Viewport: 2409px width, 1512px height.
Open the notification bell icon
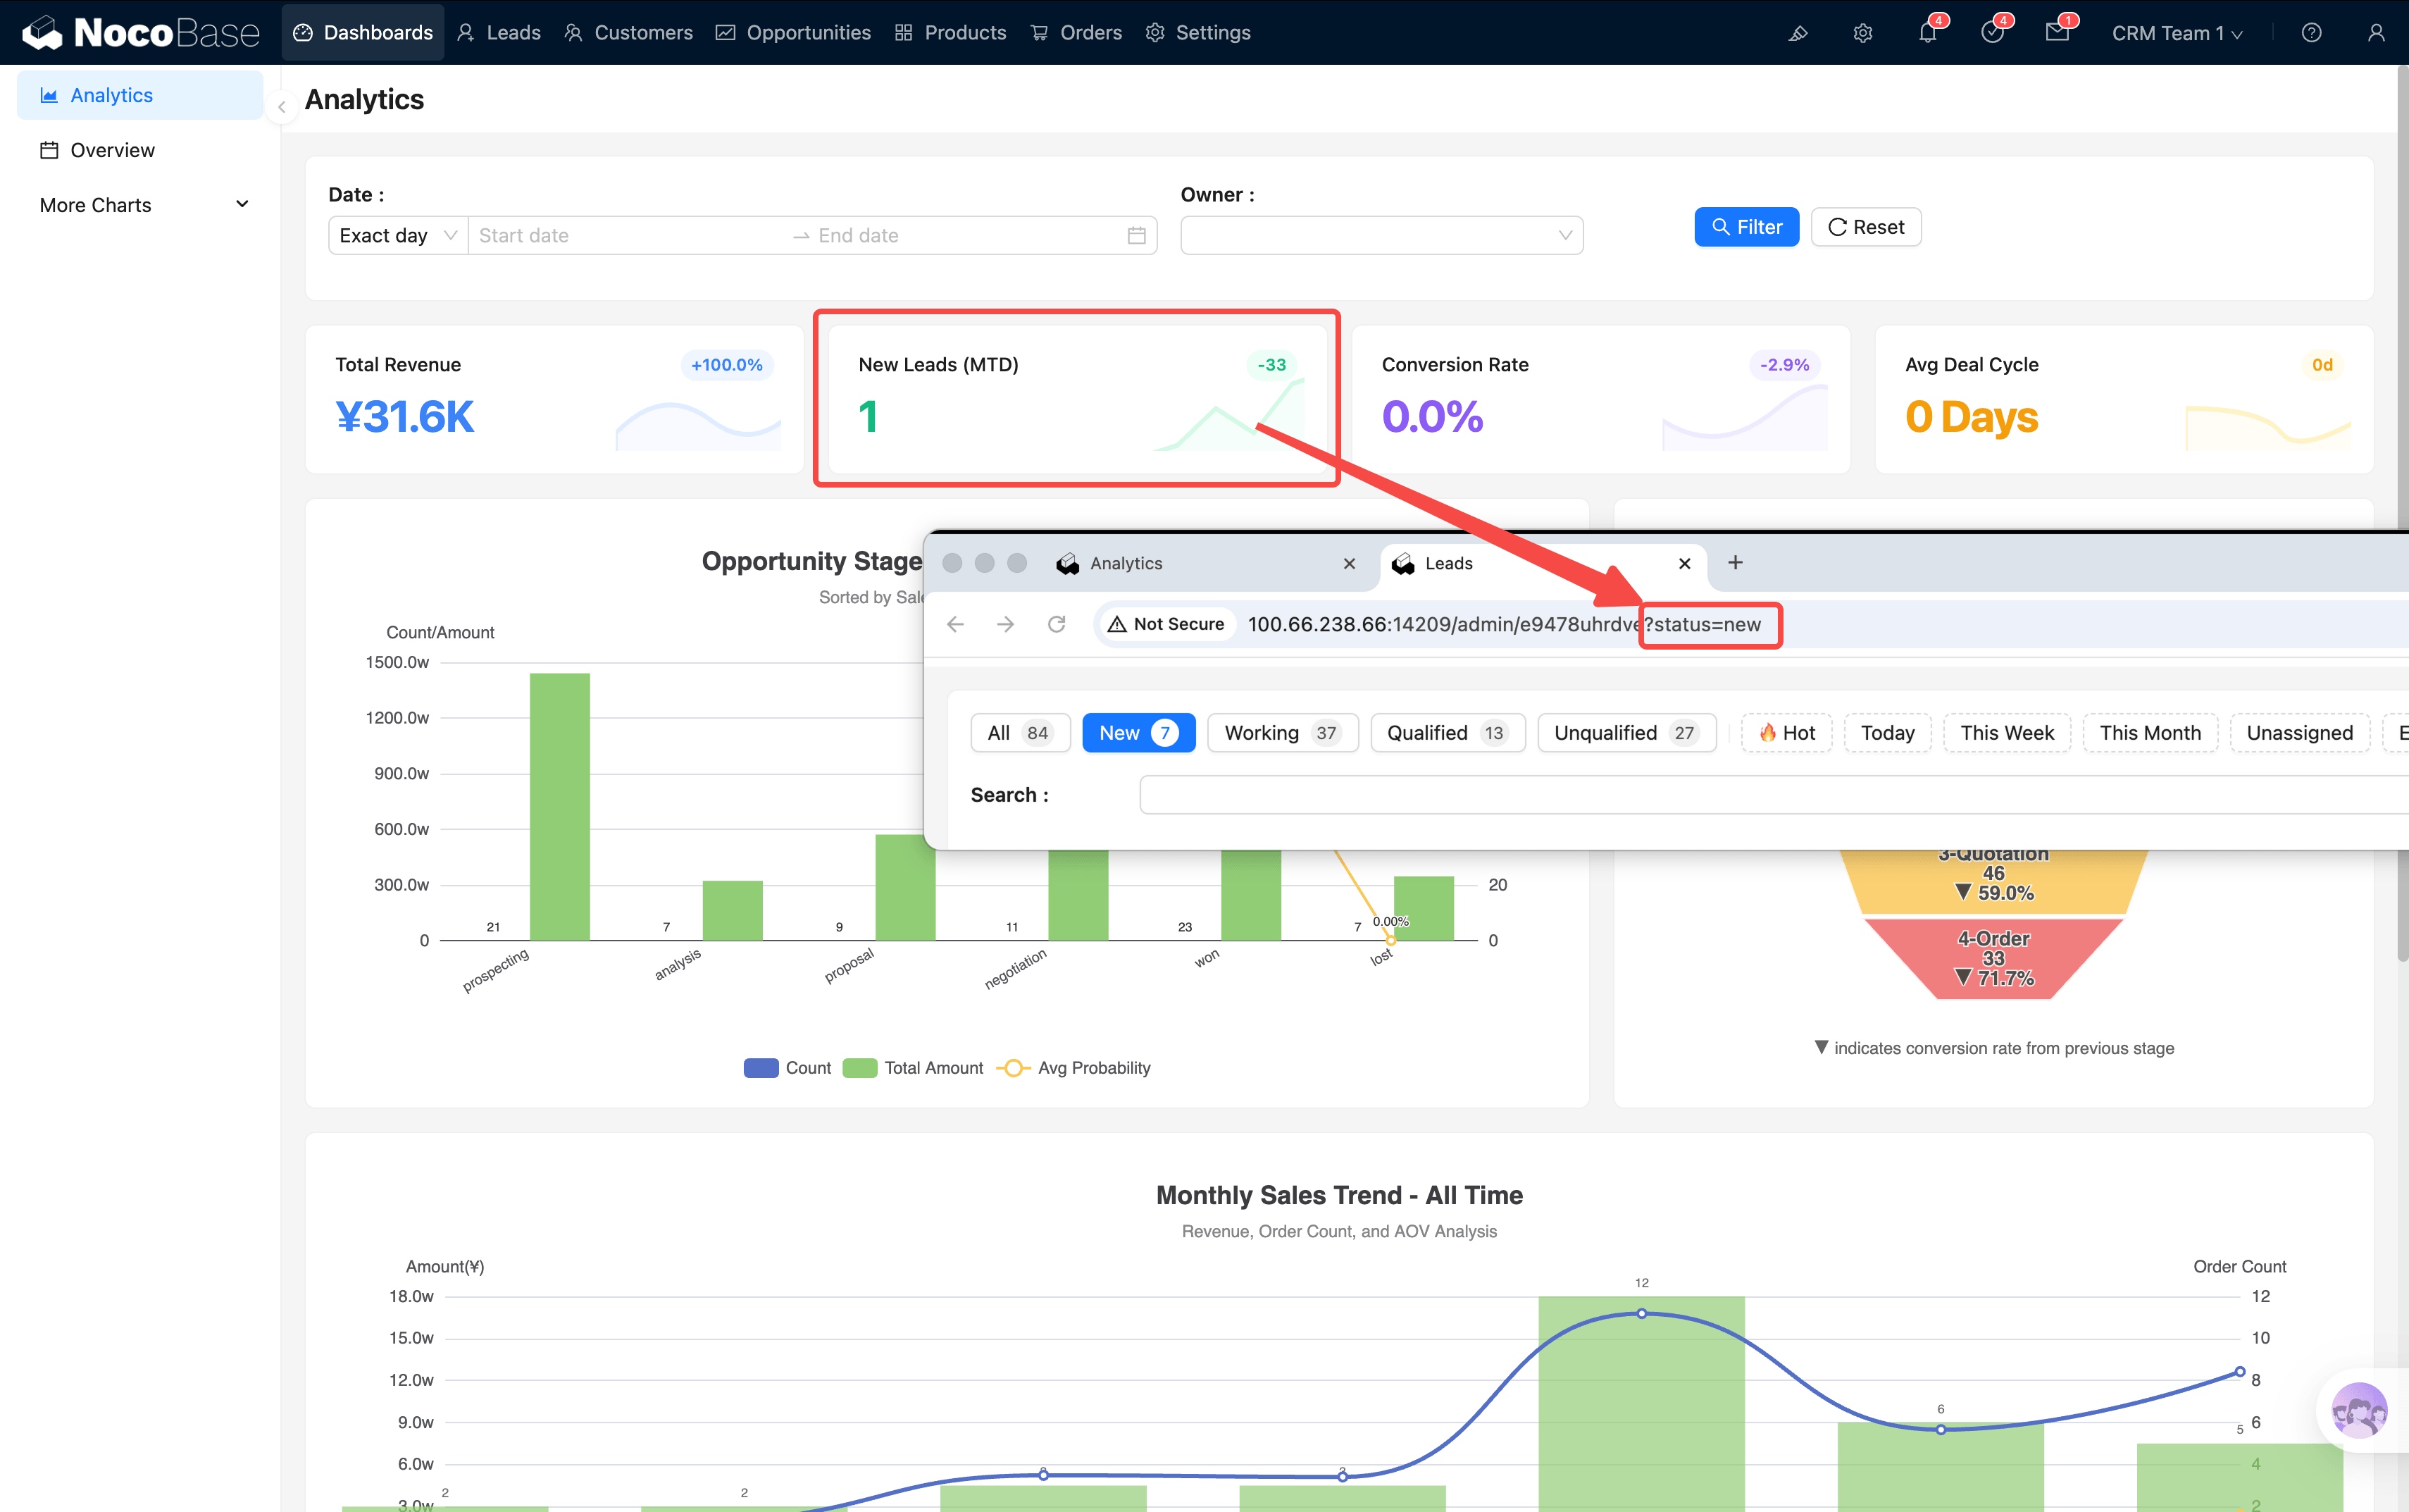(1927, 33)
